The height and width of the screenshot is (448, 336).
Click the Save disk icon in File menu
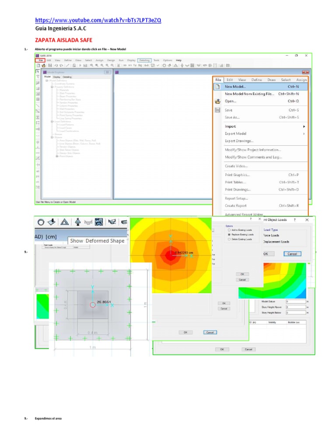[218, 110]
